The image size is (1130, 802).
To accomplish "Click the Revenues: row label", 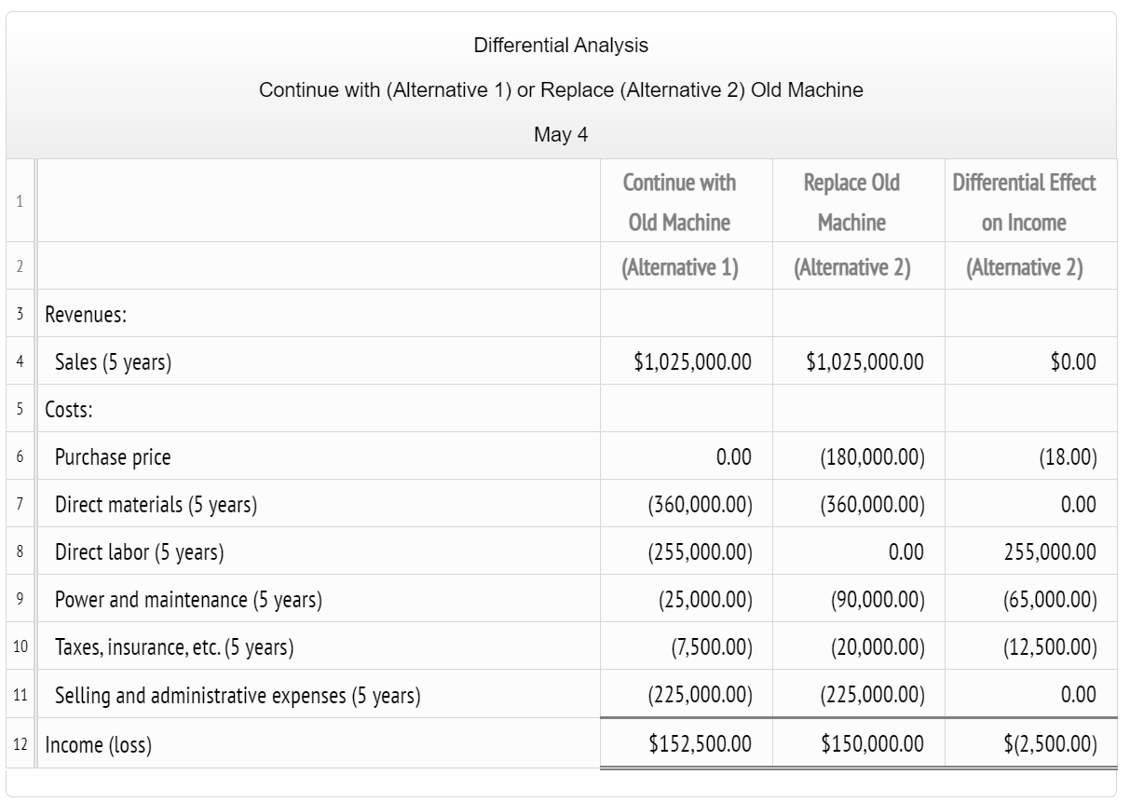I will [x=86, y=315].
